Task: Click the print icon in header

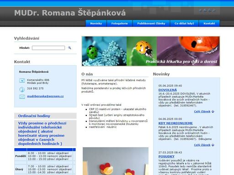Action: click(x=209, y=10)
